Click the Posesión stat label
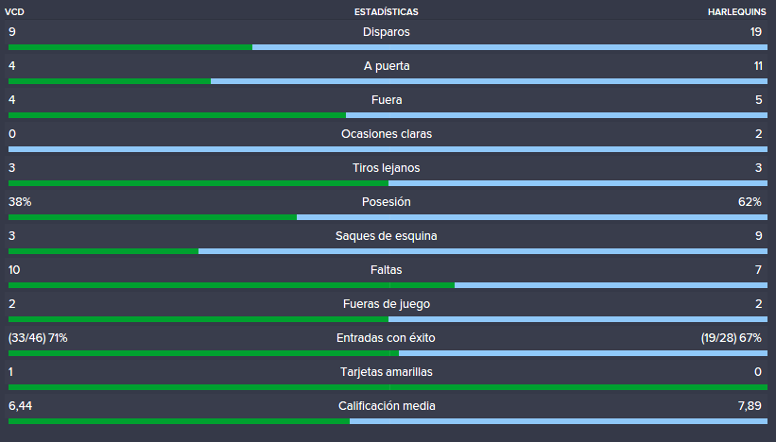Screen dimensions: 776x442 (386, 202)
